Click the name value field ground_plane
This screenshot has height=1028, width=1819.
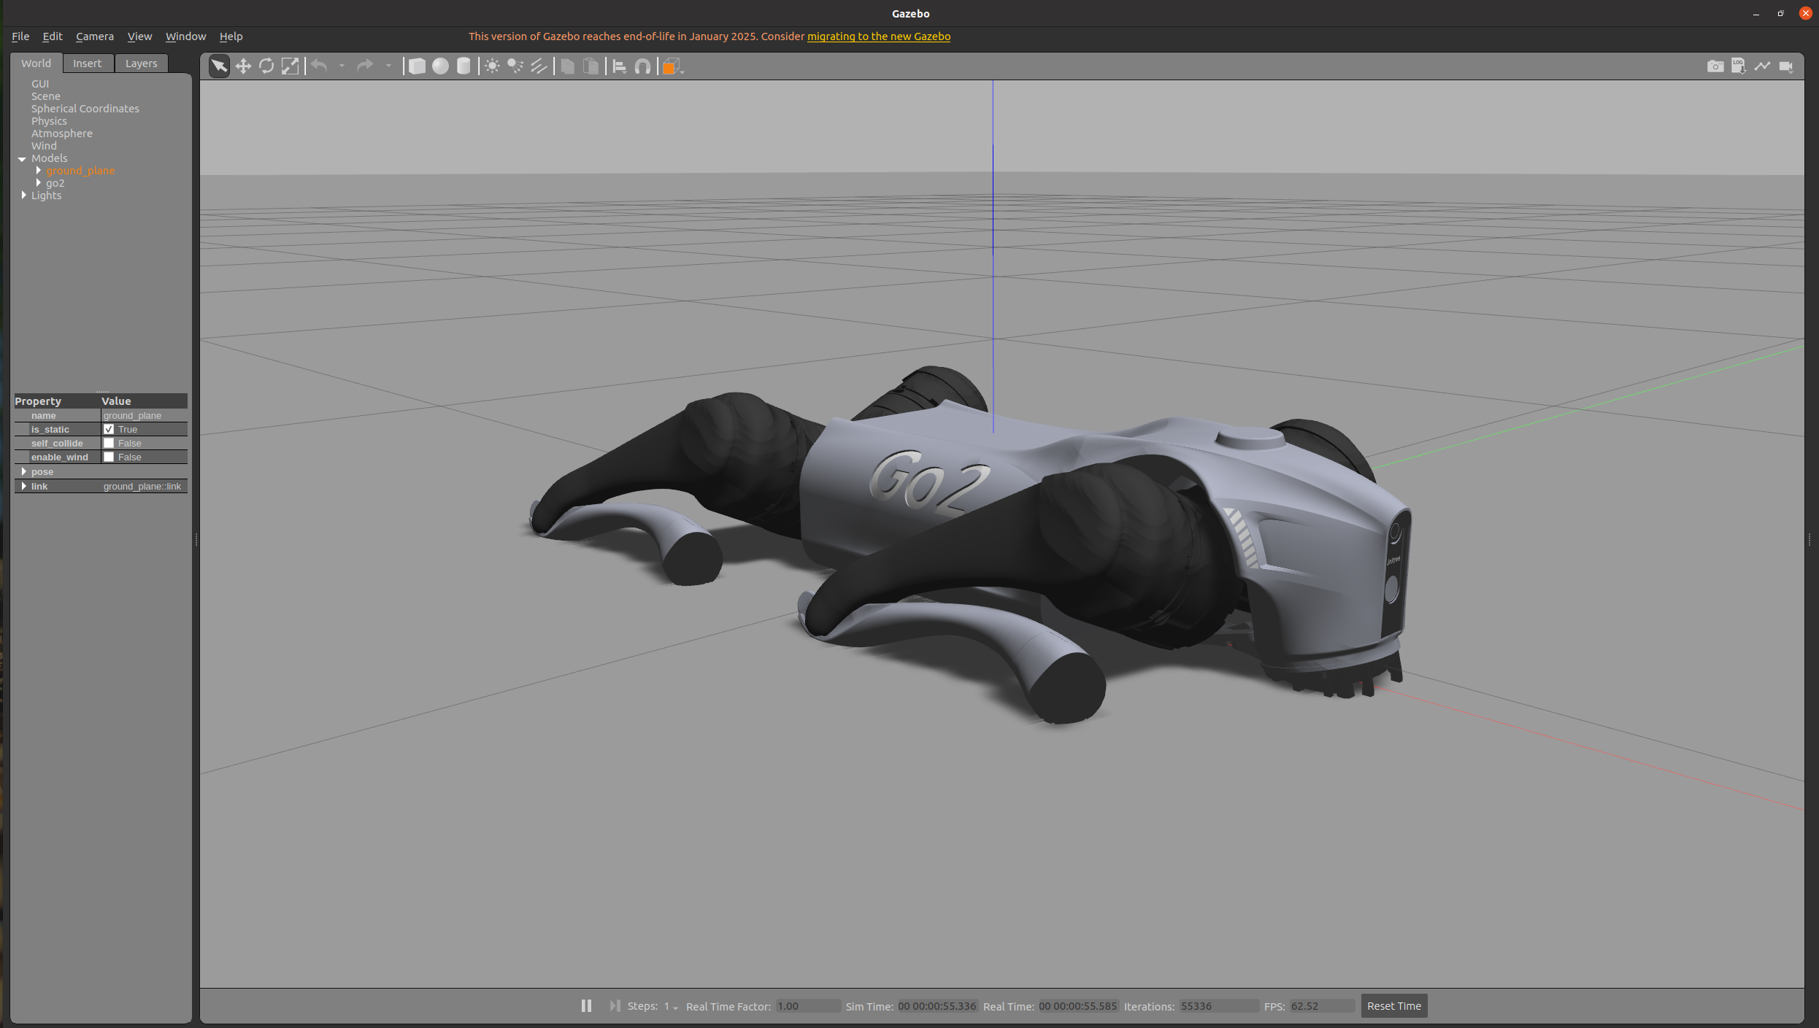144,415
